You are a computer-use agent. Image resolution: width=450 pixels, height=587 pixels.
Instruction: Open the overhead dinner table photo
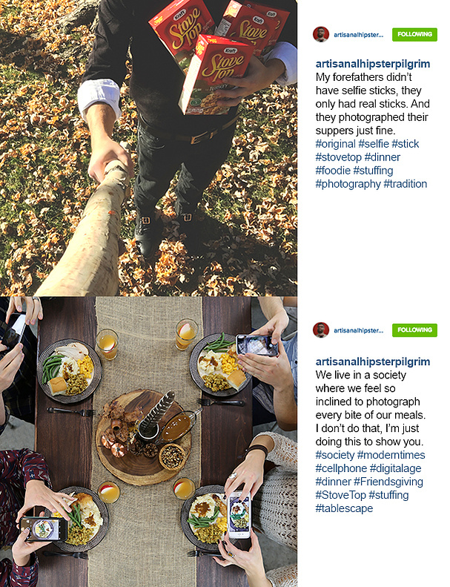pos(148,442)
